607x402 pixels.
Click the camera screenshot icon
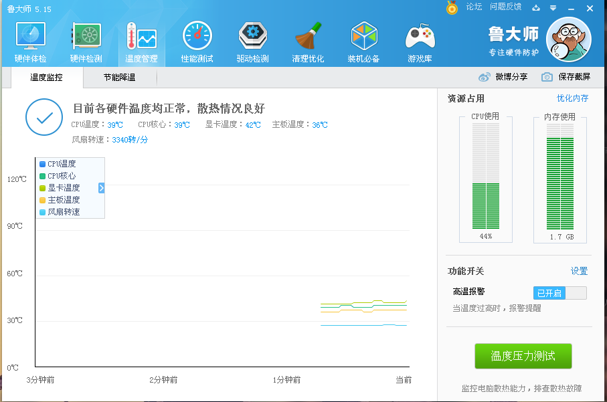coord(547,77)
